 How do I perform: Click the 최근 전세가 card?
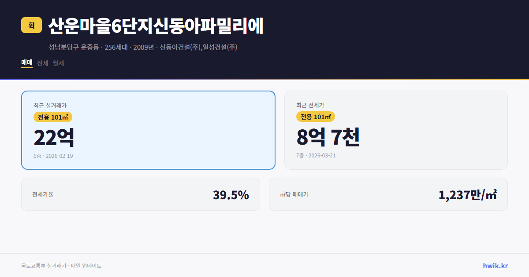[x=396, y=130]
